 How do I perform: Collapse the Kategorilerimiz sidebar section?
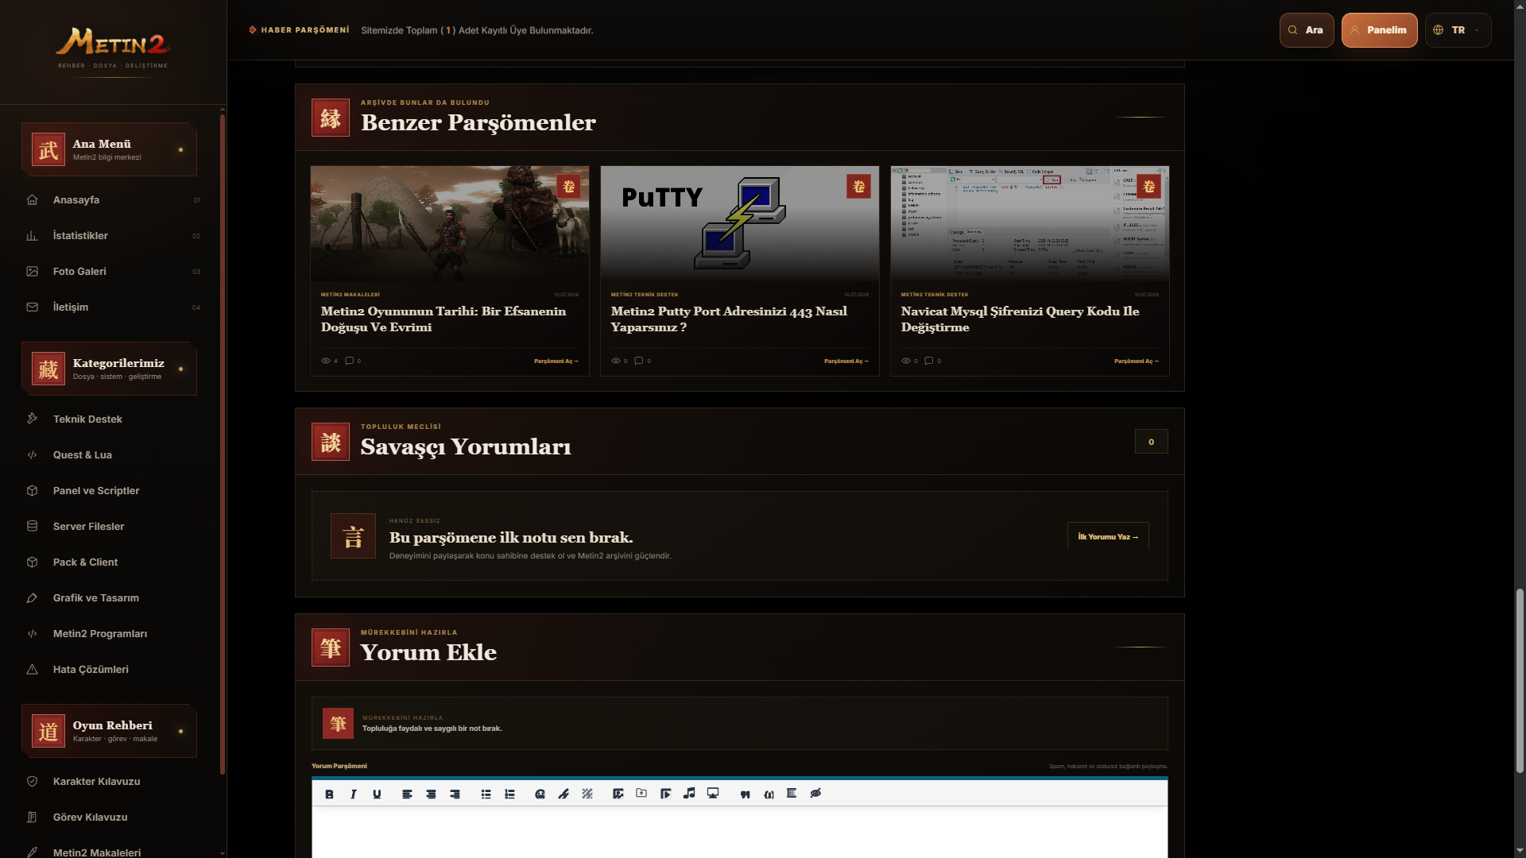pos(109,369)
